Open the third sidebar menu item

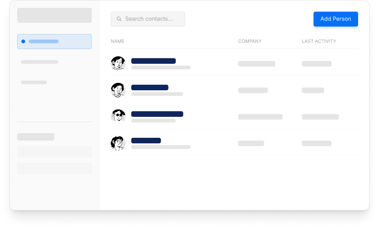point(34,82)
